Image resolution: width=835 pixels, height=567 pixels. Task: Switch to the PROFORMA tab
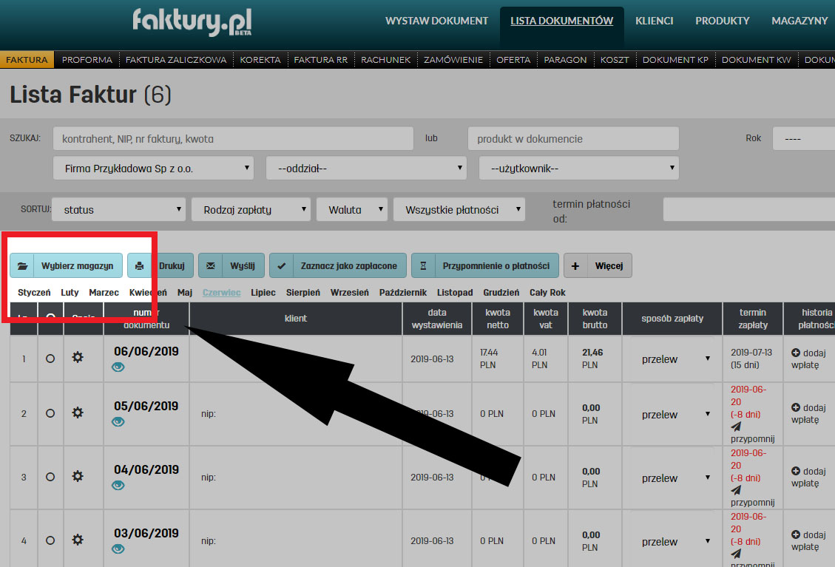click(87, 60)
